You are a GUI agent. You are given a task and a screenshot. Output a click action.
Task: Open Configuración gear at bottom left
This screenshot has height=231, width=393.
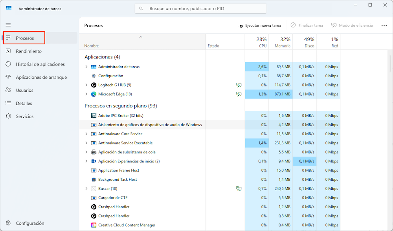[x=8, y=223]
